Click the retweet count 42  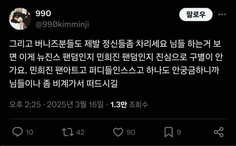(x=80, y=132)
